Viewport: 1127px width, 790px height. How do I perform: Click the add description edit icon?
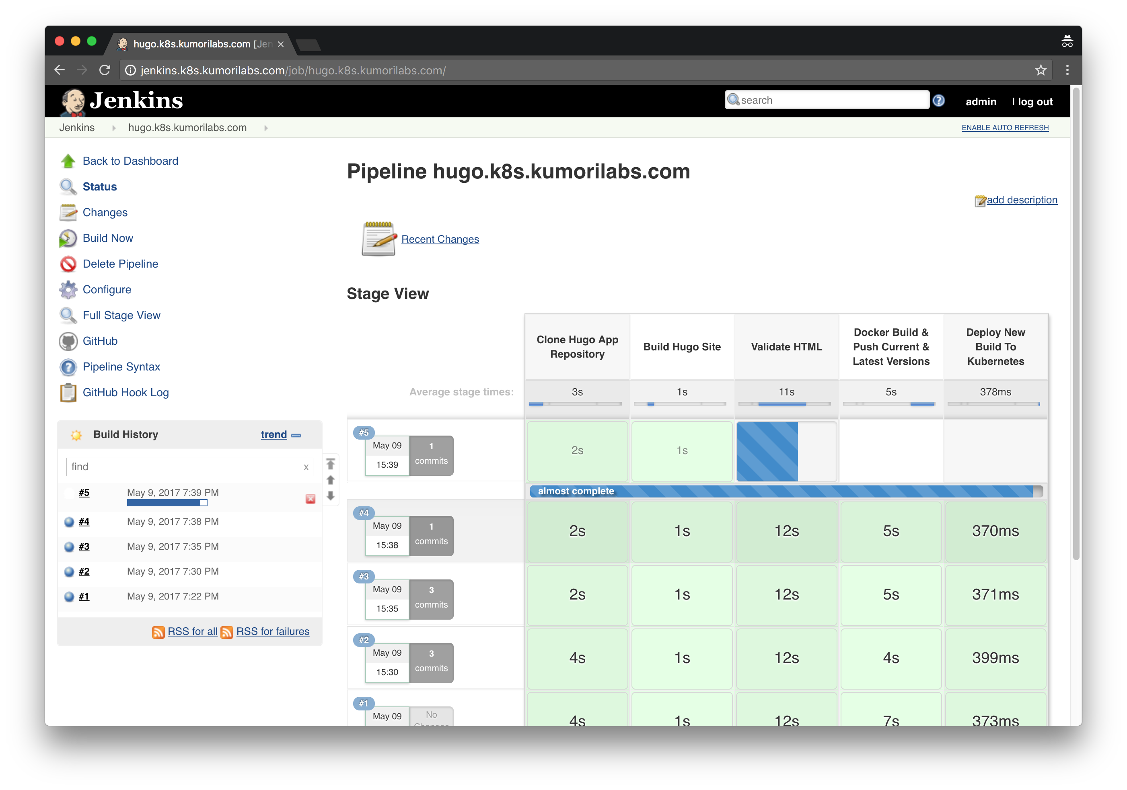click(x=980, y=201)
